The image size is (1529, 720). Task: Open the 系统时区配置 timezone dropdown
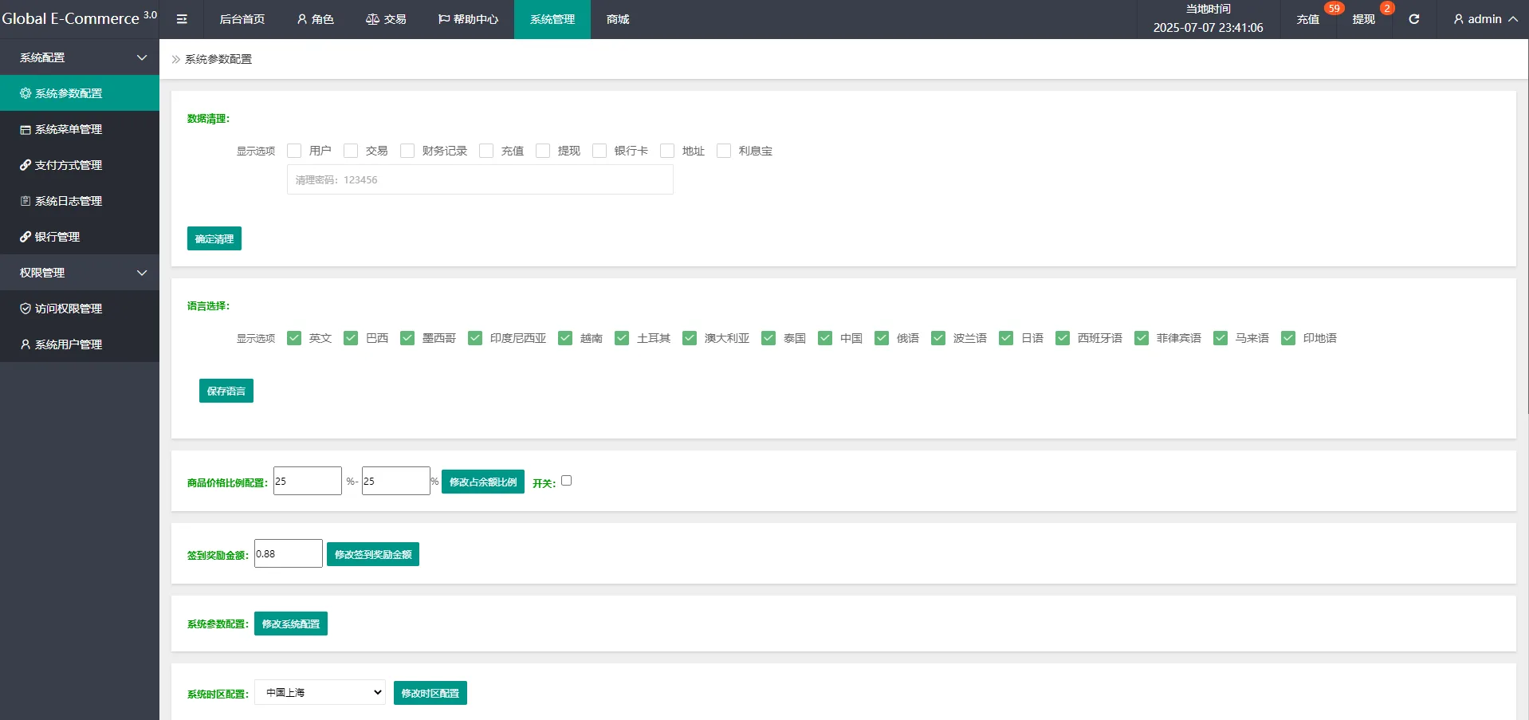click(x=320, y=692)
